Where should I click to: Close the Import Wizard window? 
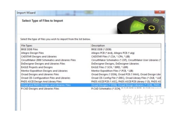[x=160, y=12]
